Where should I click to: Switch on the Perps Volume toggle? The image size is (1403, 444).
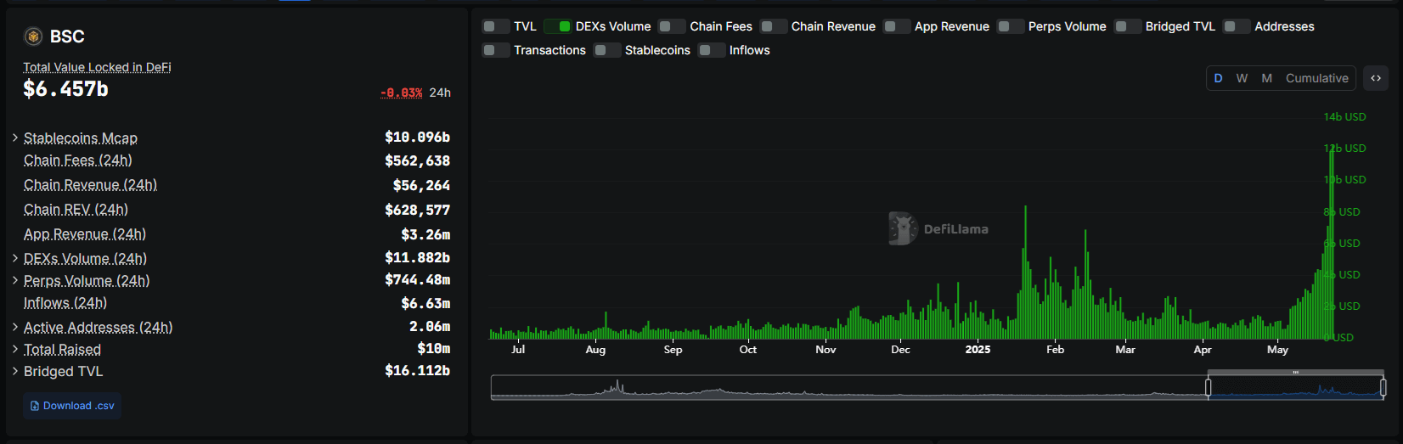1011,26
